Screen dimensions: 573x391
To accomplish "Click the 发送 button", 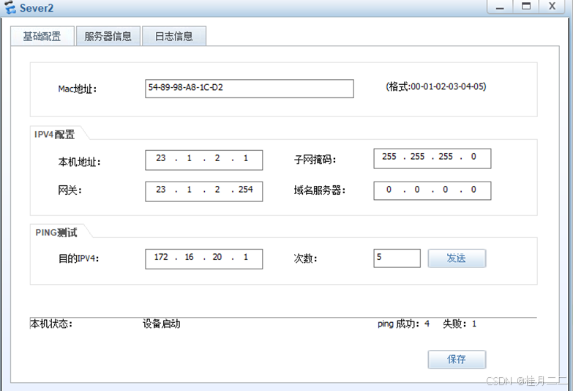I will [x=457, y=258].
